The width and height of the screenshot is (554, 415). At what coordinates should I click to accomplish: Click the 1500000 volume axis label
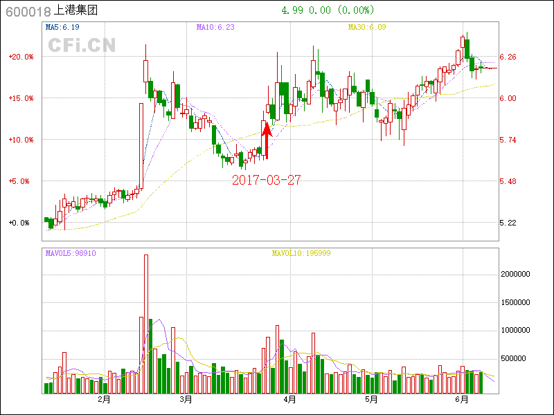515,302
